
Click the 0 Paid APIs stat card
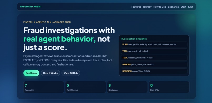pos(169,87)
